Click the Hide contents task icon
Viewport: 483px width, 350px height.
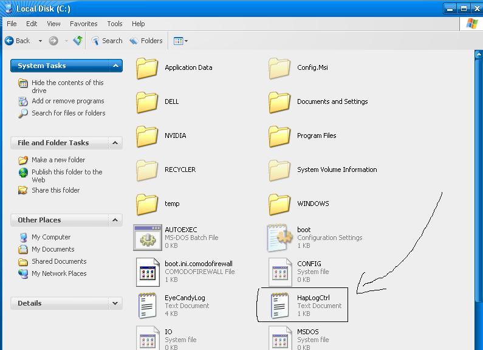(23, 83)
